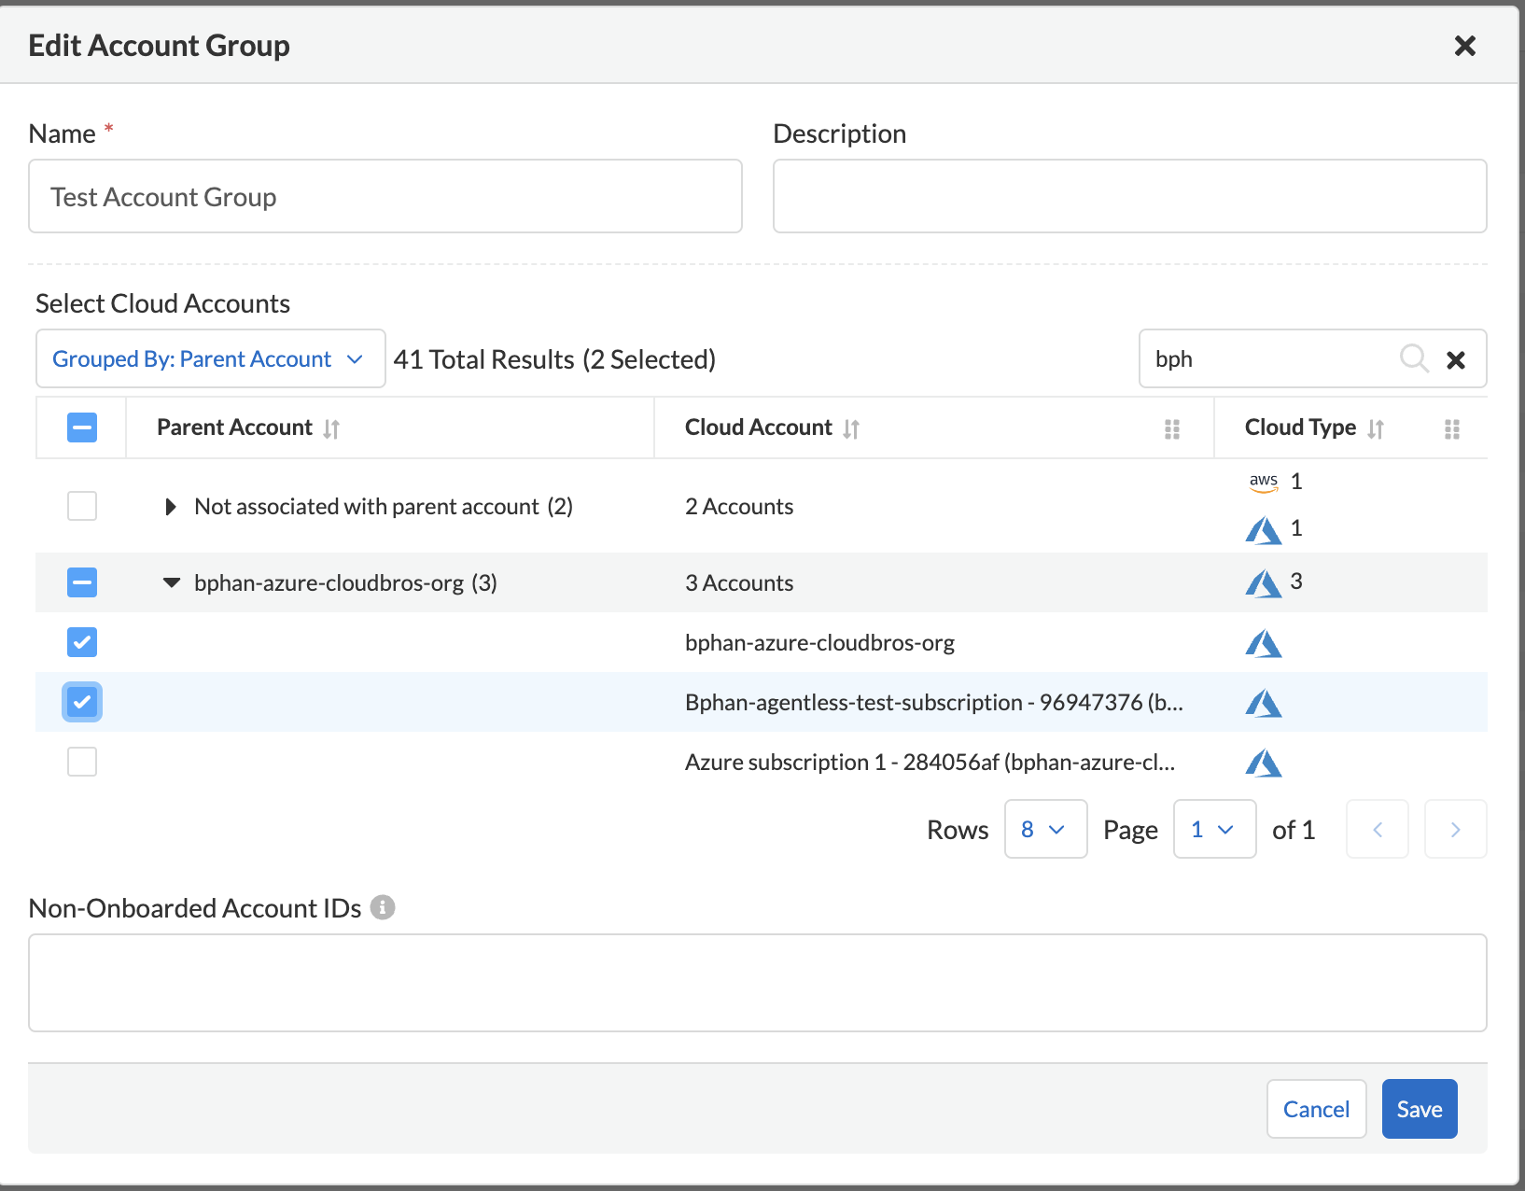Open the Grouped By: Parent Account dropdown
Viewport: 1525px width, 1191px height.
tap(211, 358)
